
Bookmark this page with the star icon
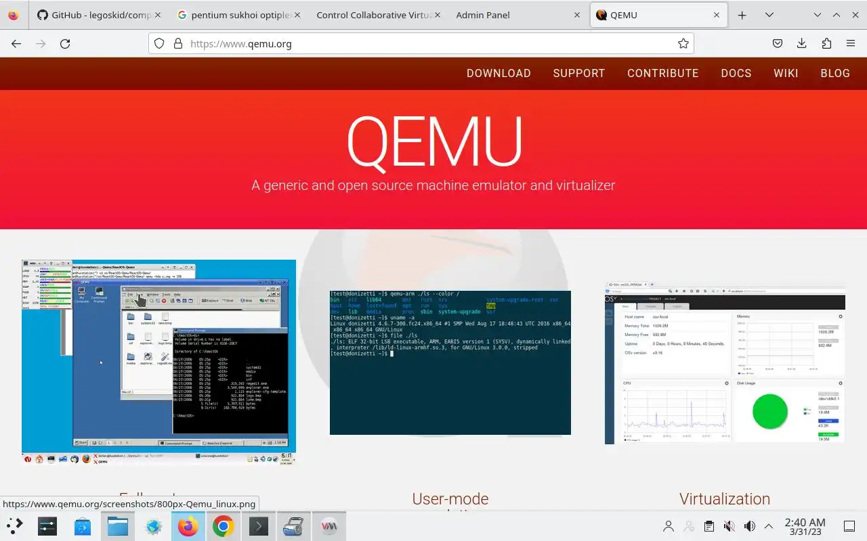[x=683, y=43]
